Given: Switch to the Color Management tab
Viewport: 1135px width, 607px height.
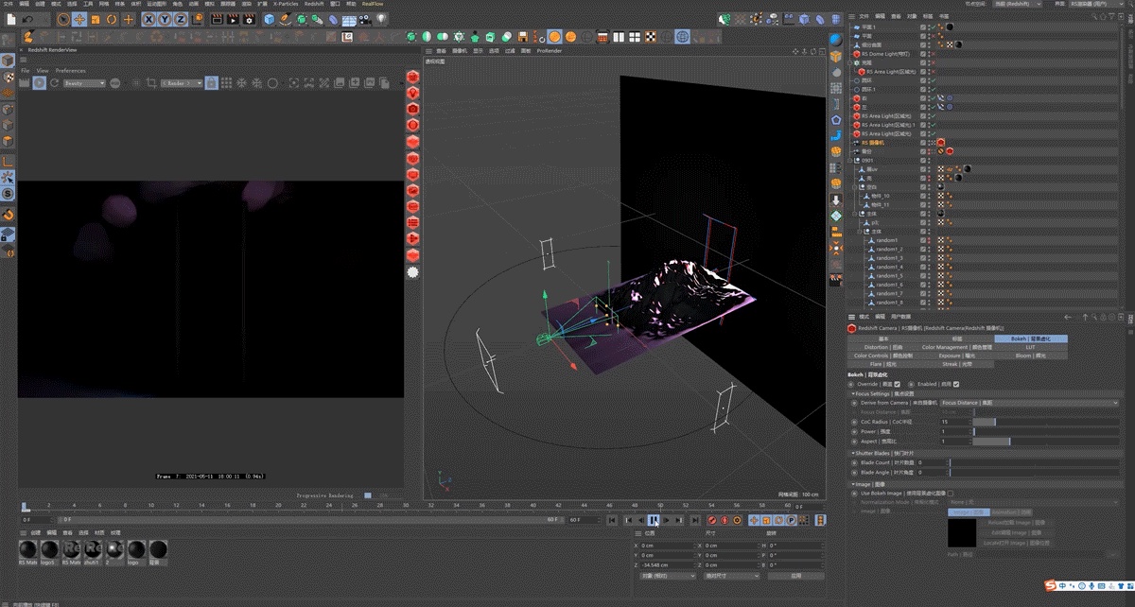Looking at the screenshot, I should pyautogui.click(x=957, y=347).
